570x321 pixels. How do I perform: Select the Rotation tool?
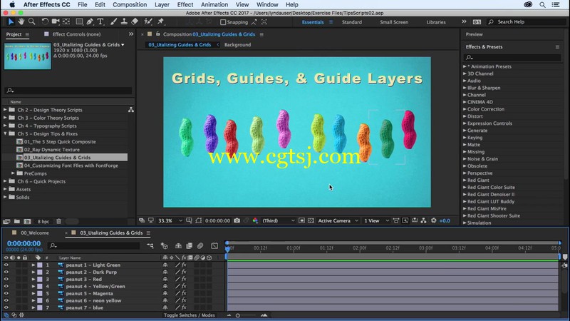click(x=45, y=22)
